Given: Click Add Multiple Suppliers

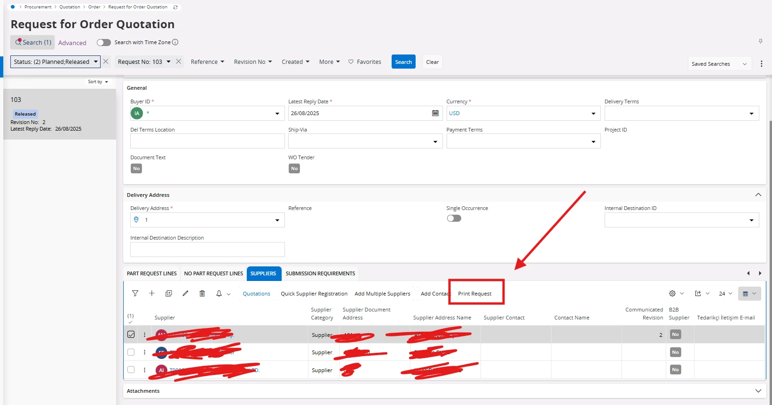Looking at the screenshot, I should tap(382, 294).
